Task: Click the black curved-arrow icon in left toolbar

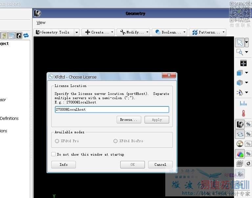Action: point(19,35)
